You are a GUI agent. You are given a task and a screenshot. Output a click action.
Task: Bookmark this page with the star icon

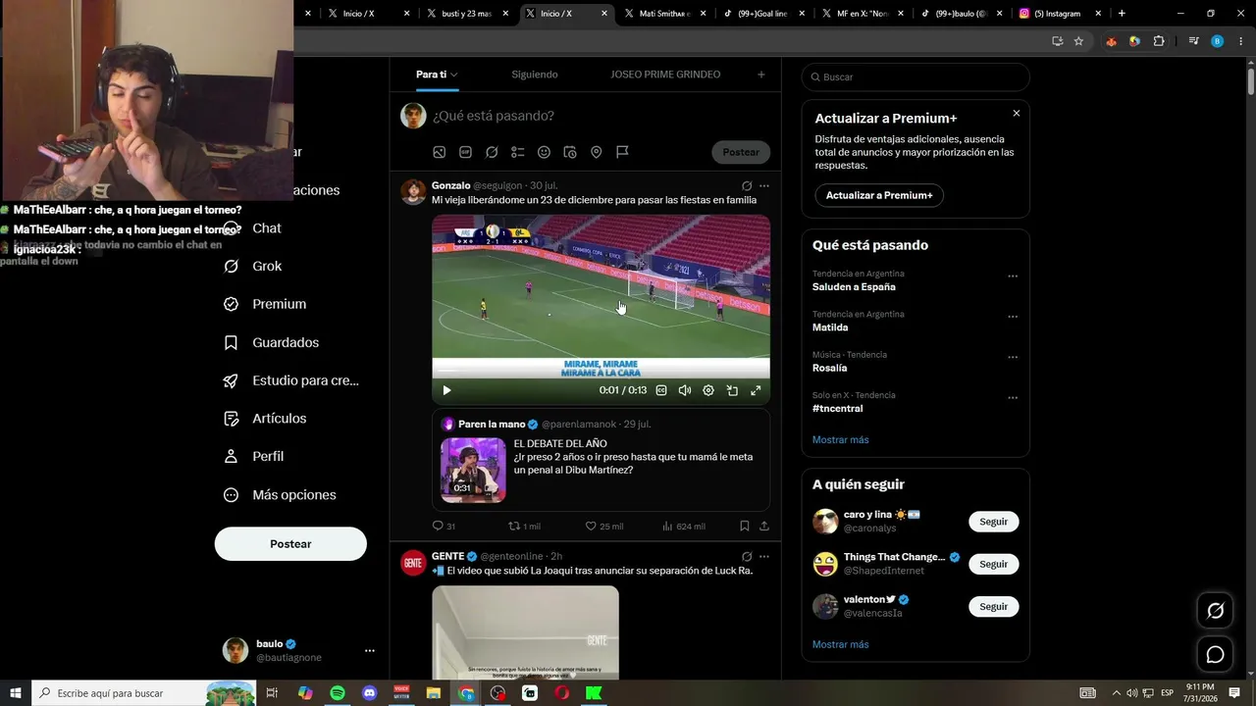click(1078, 41)
